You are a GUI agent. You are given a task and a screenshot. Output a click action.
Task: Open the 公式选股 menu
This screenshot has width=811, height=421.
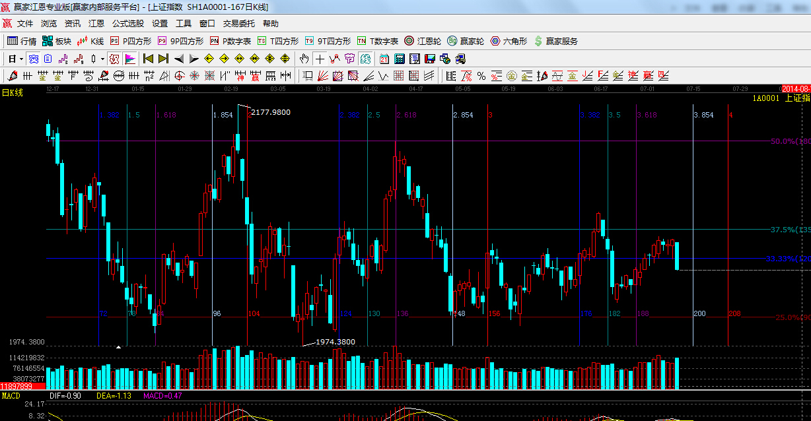127,23
